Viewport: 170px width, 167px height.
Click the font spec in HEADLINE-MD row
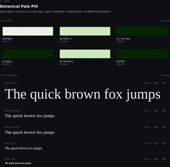coord(155,111)
